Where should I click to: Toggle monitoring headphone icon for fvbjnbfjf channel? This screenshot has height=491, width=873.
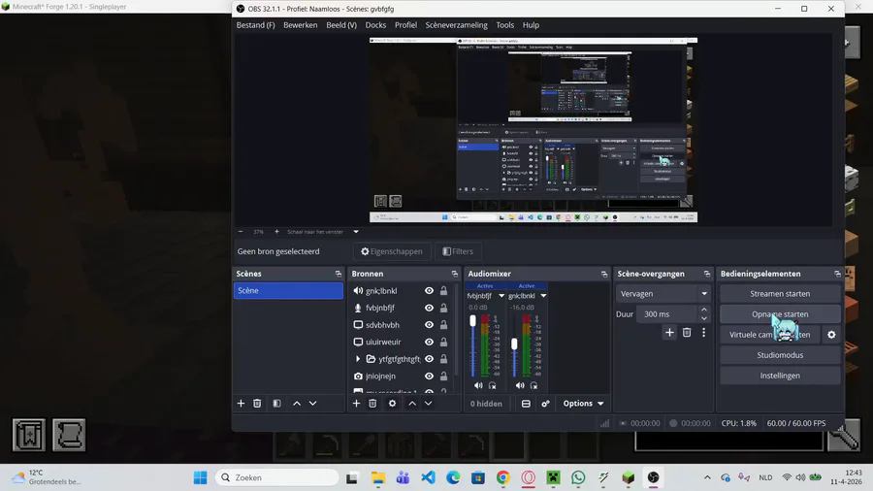(492, 385)
